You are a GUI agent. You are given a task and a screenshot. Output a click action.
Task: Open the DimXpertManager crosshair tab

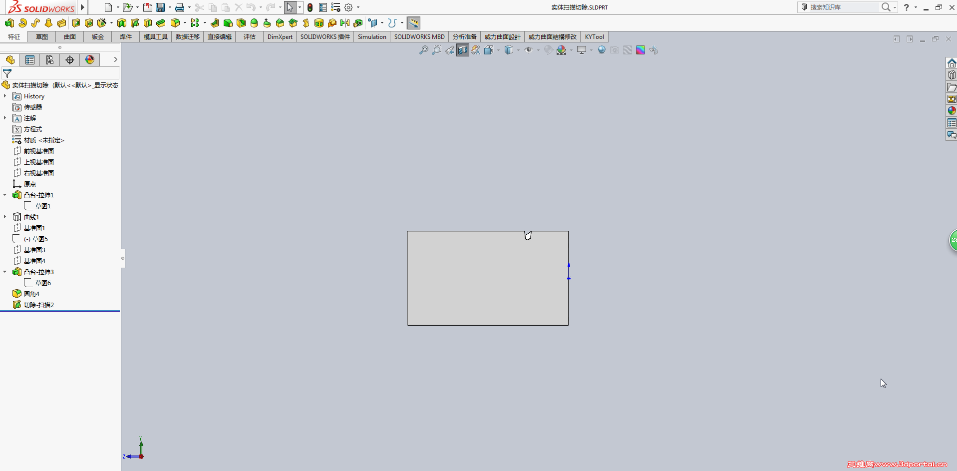[x=70, y=60]
